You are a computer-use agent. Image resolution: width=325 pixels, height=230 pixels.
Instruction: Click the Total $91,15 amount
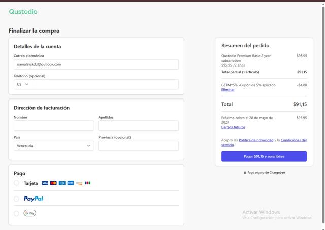coord(300,104)
